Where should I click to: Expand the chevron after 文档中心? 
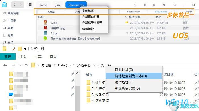pos(94,65)
